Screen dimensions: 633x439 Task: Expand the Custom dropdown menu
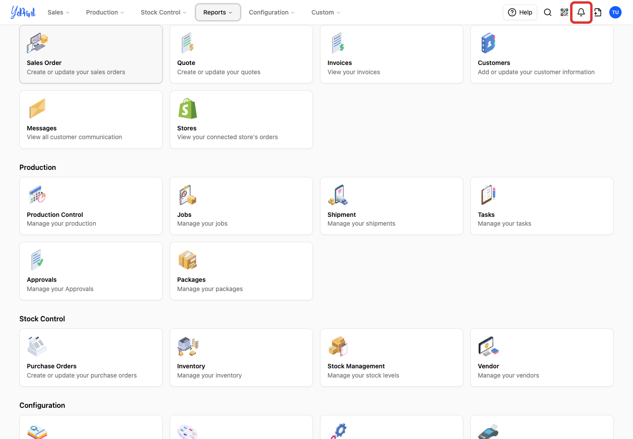tap(326, 12)
